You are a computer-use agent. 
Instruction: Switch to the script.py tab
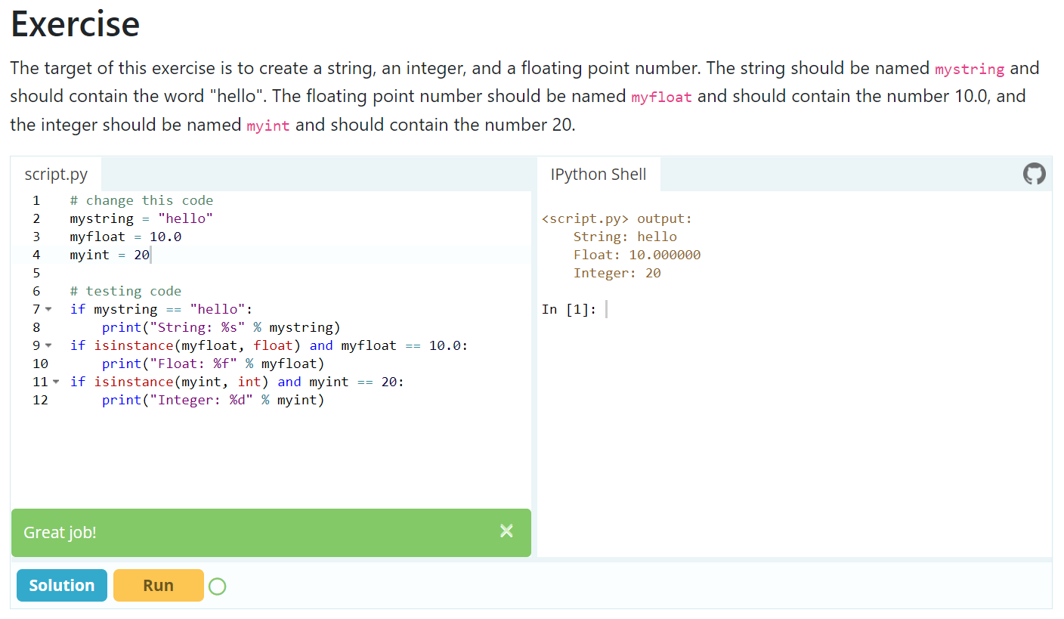pos(56,174)
